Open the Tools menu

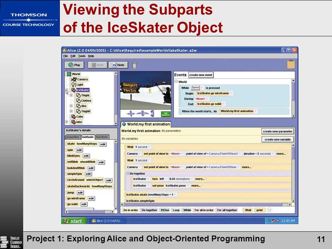[x=82, y=56]
